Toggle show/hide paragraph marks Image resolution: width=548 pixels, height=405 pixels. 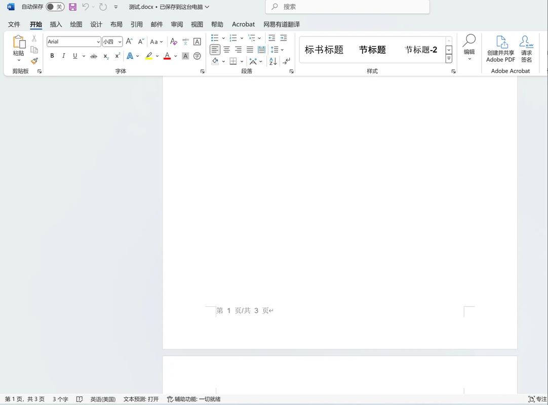pos(287,61)
